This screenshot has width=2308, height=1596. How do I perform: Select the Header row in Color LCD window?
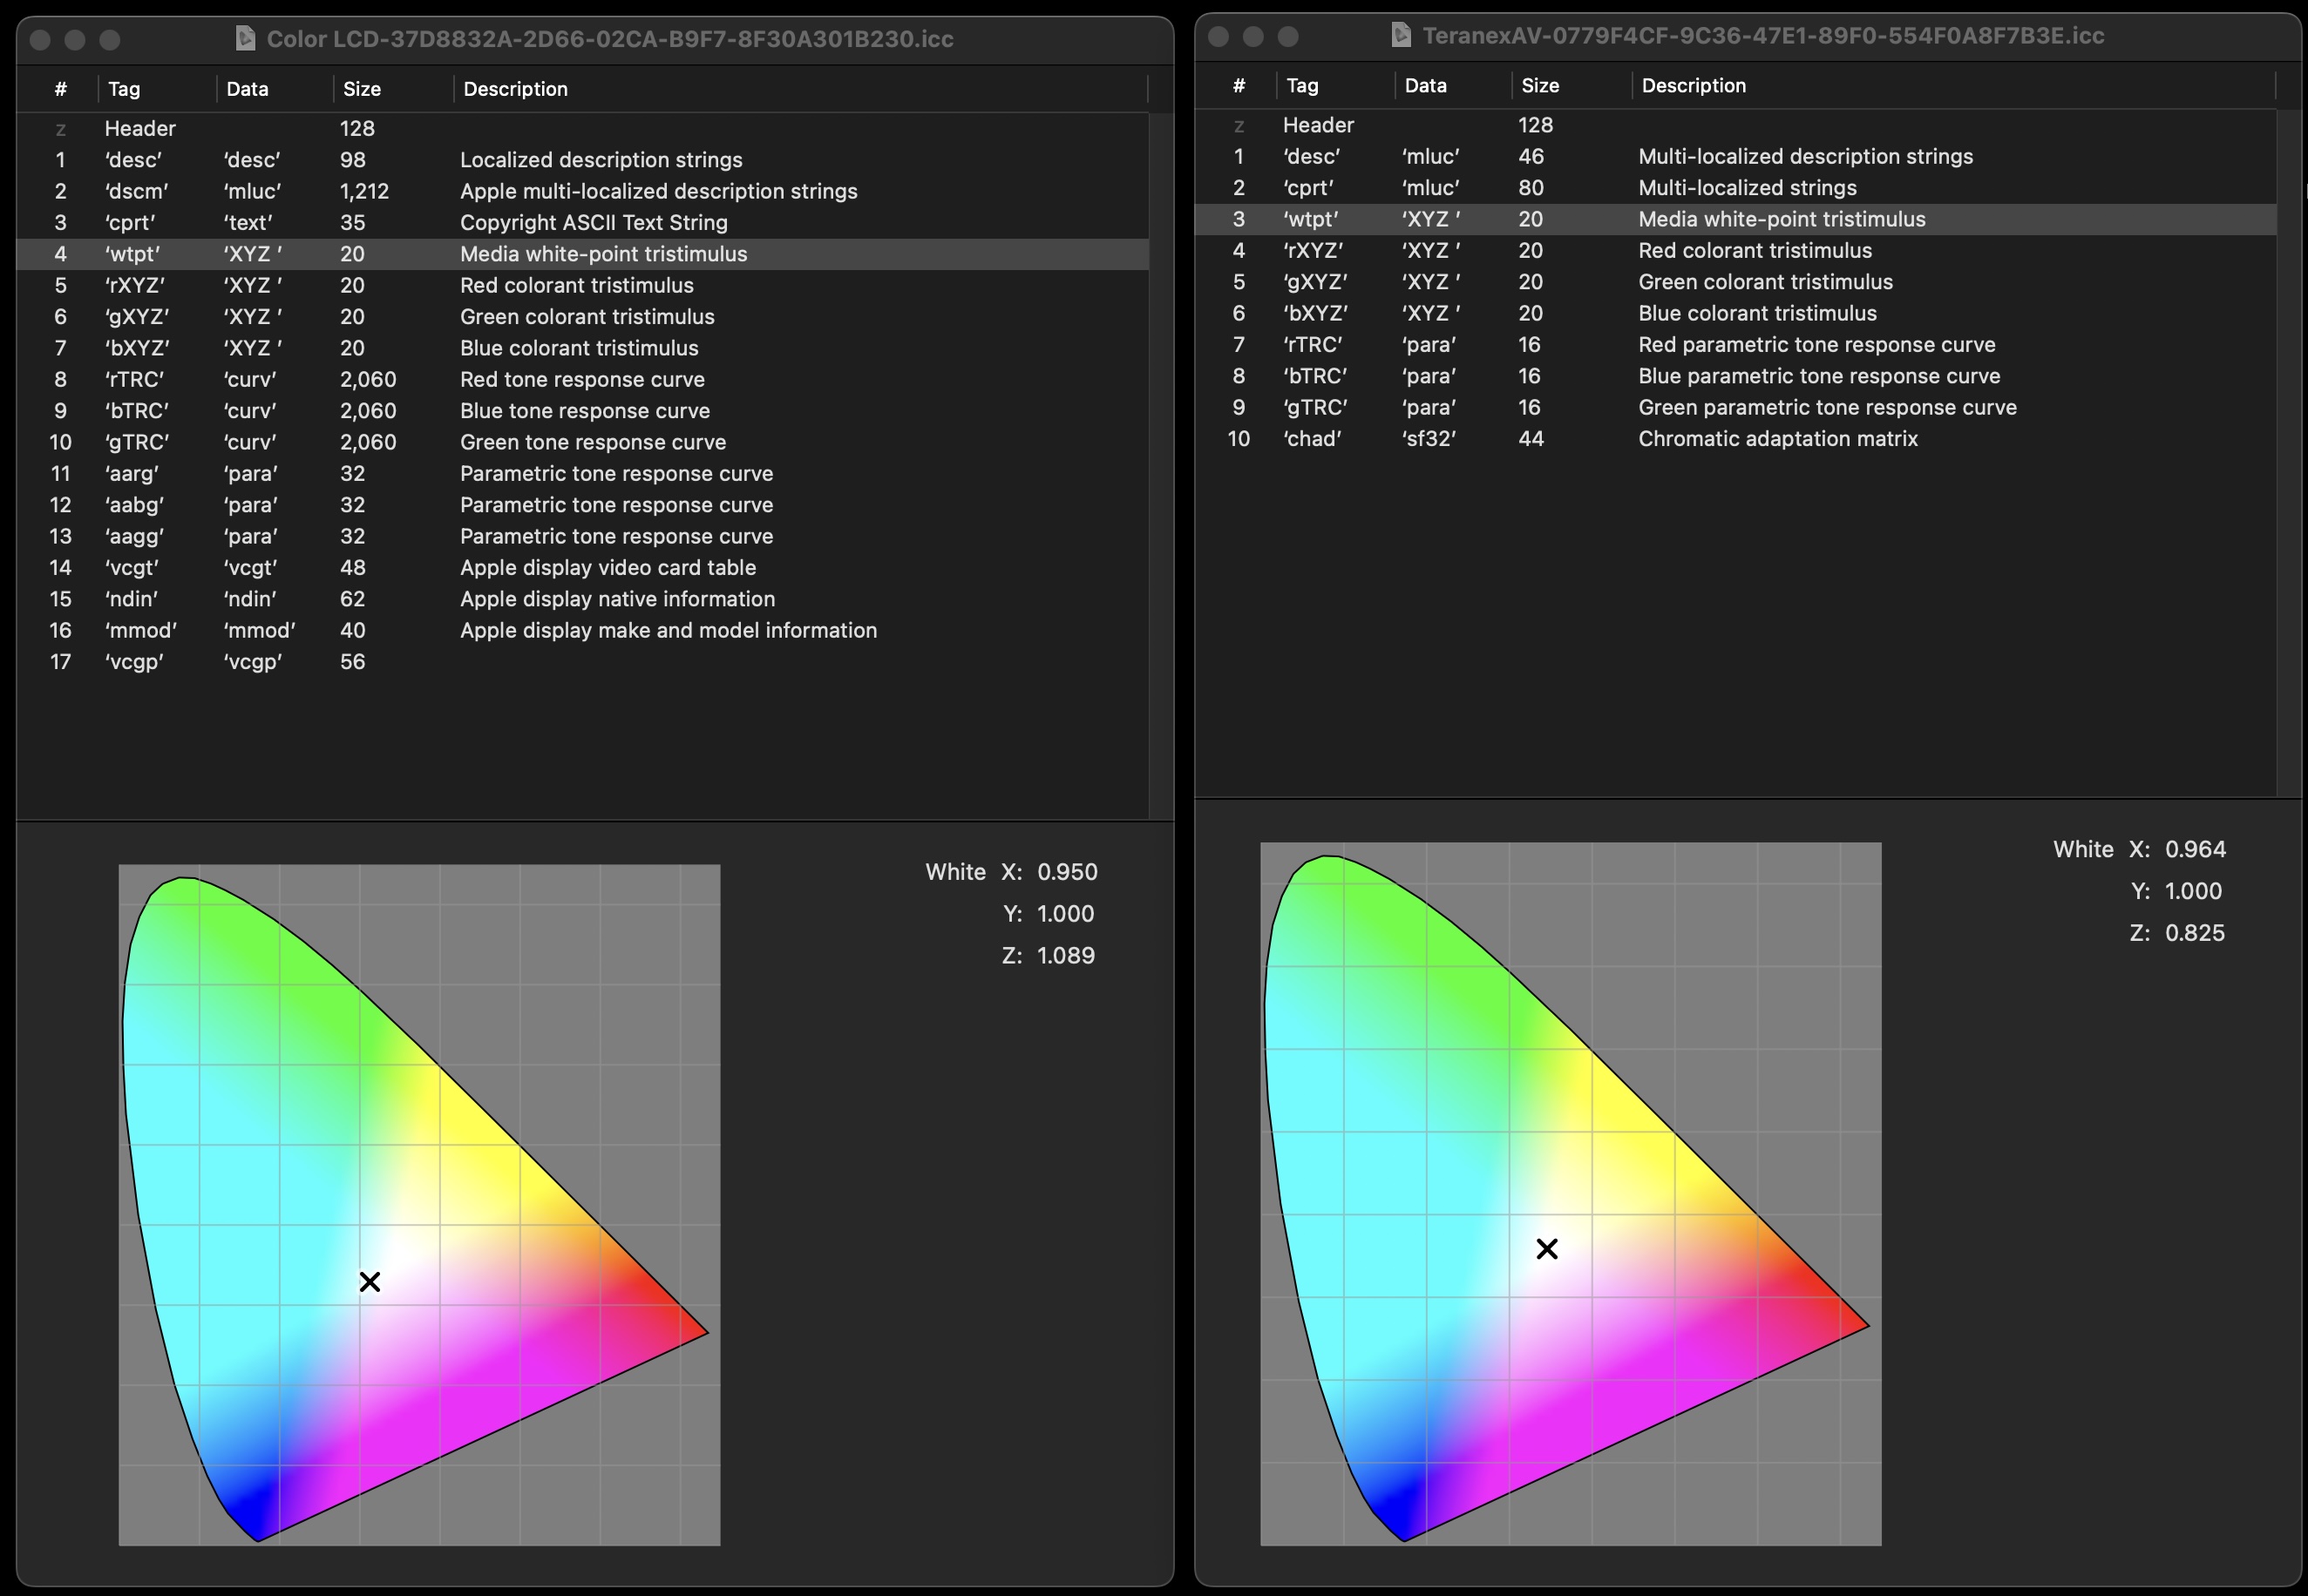click(x=582, y=128)
